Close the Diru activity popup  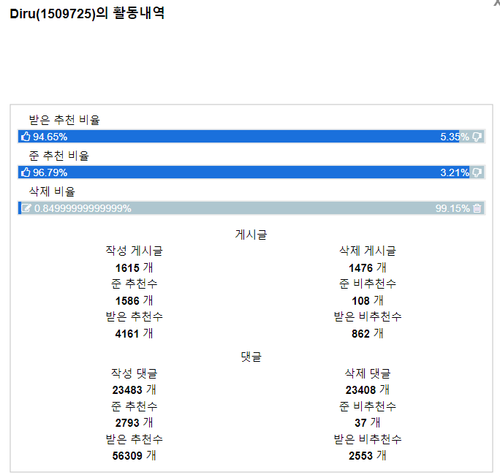497,3
